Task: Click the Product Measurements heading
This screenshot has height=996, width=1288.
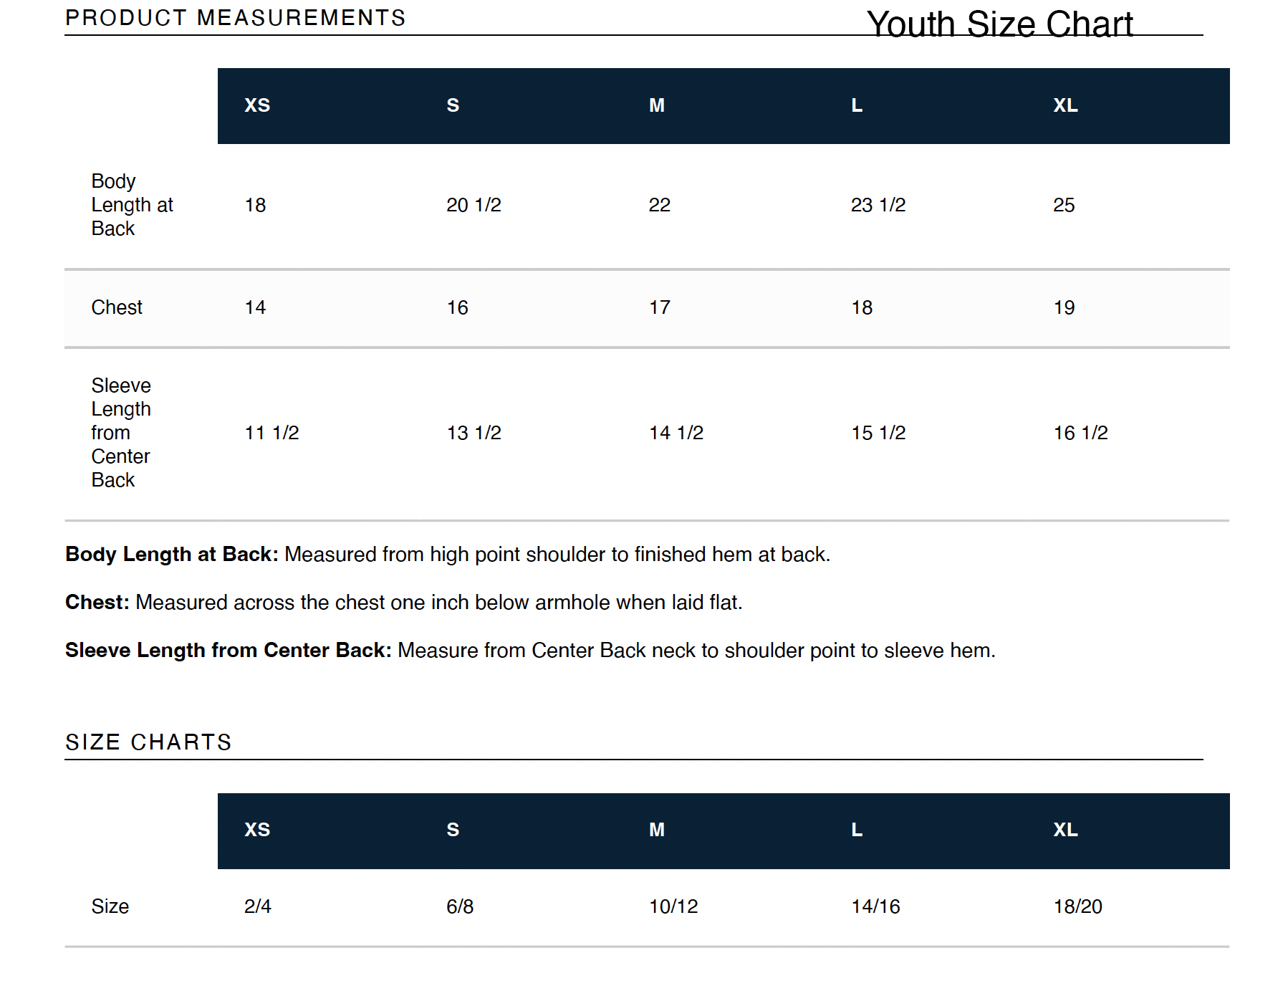Action: [x=235, y=18]
